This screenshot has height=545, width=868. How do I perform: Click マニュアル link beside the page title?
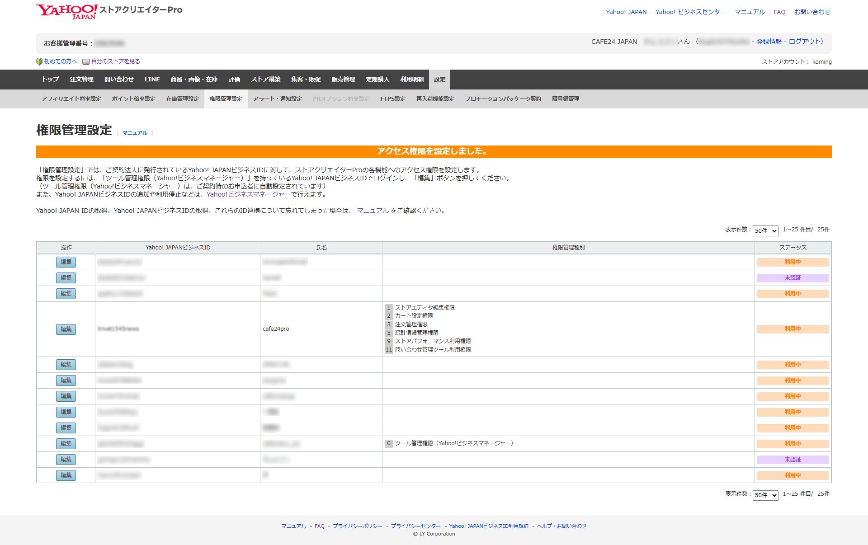point(135,133)
